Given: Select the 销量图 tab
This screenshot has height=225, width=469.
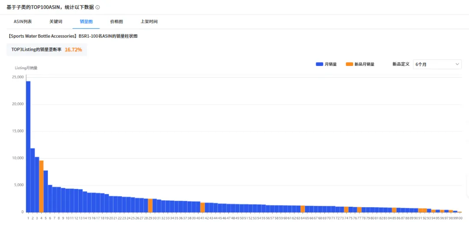Looking at the screenshot, I should 86,22.
